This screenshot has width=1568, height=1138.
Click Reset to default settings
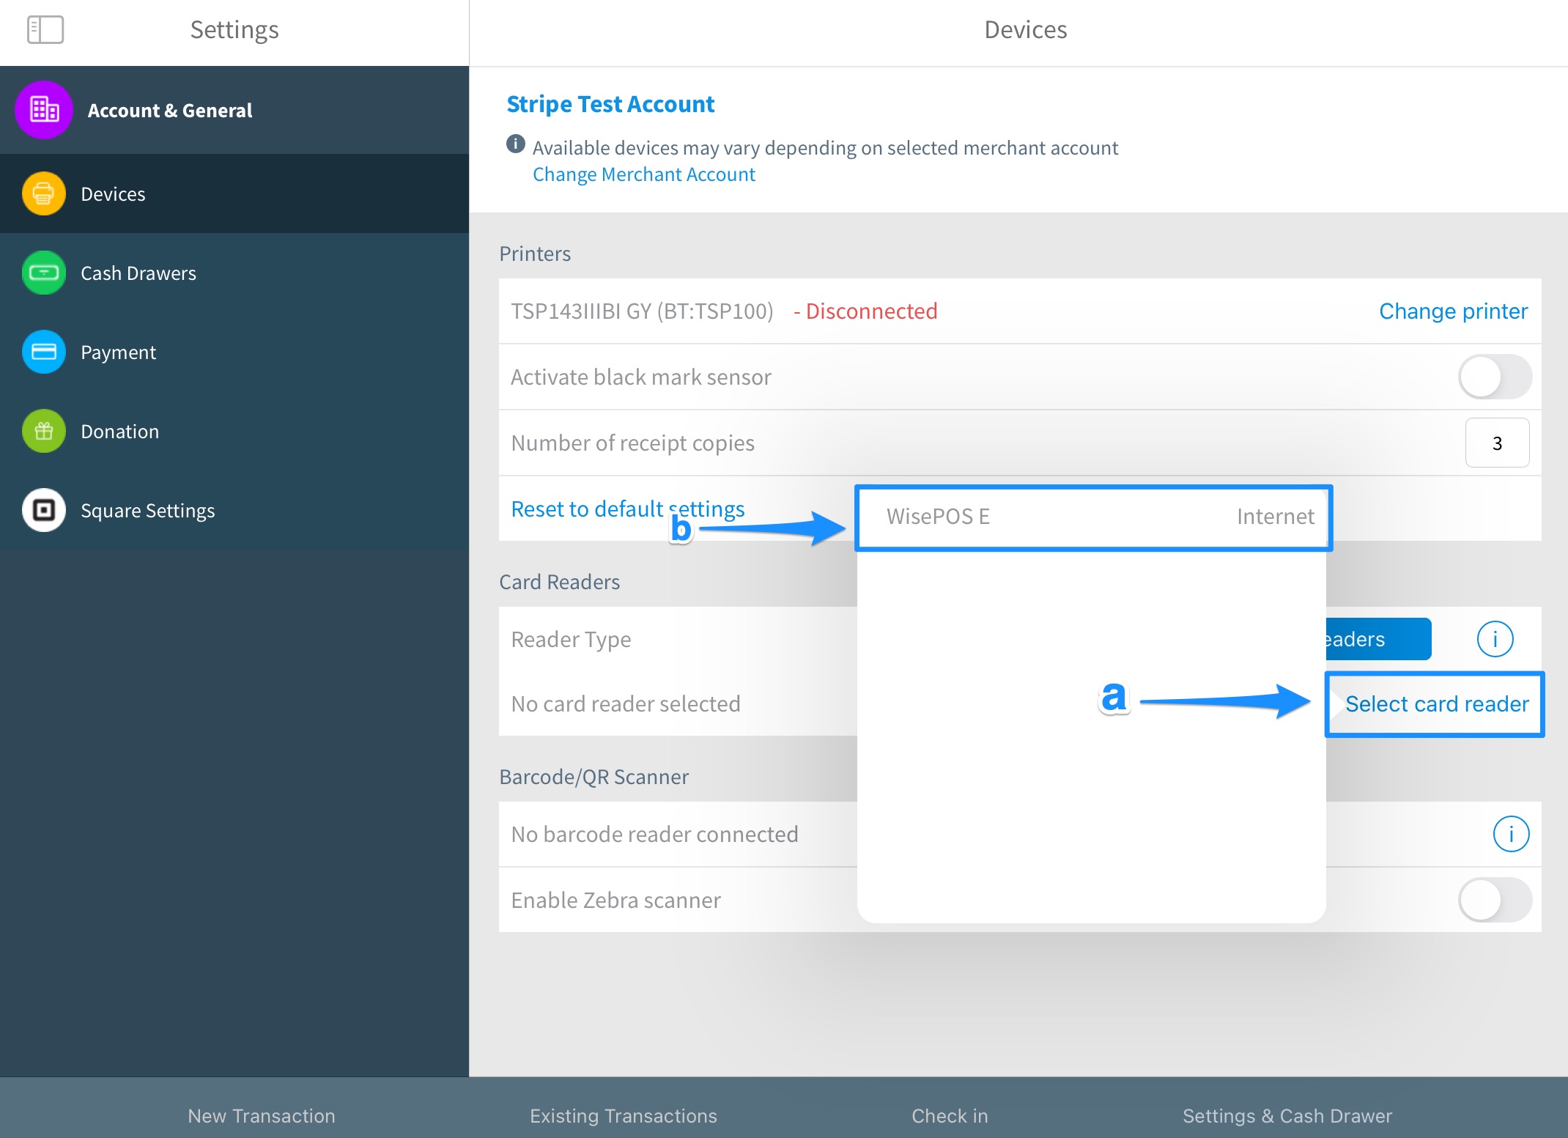627,508
